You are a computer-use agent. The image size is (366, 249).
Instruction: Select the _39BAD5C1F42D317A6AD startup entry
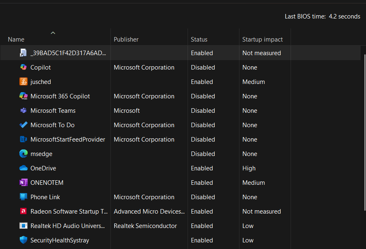point(181,53)
